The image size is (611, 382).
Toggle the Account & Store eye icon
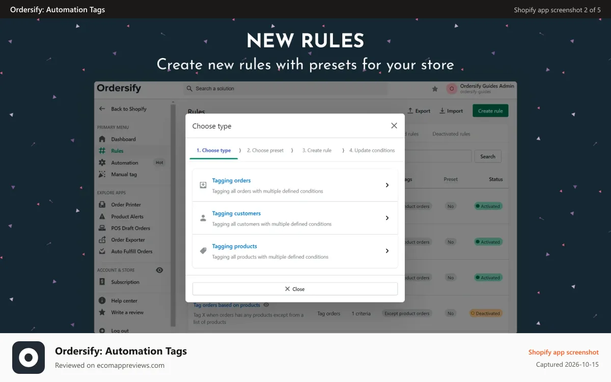(159, 270)
